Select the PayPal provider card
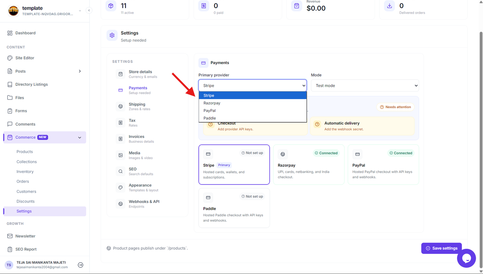This screenshot has height=274, width=483. coord(383,164)
